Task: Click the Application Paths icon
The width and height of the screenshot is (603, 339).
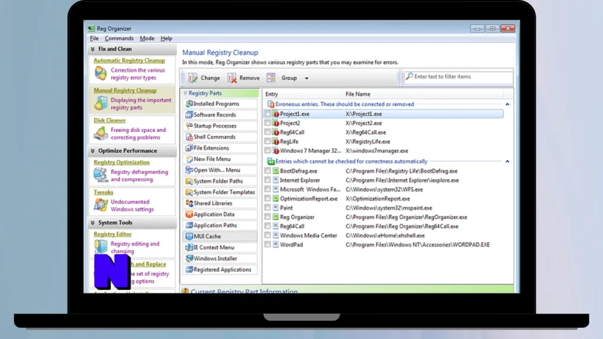Action: [189, 225]
